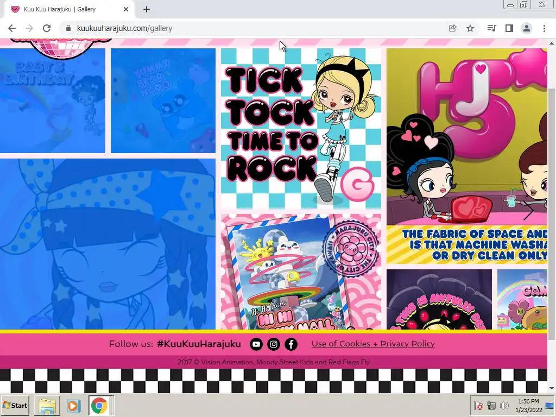View site lock security info

coord(68,28)
